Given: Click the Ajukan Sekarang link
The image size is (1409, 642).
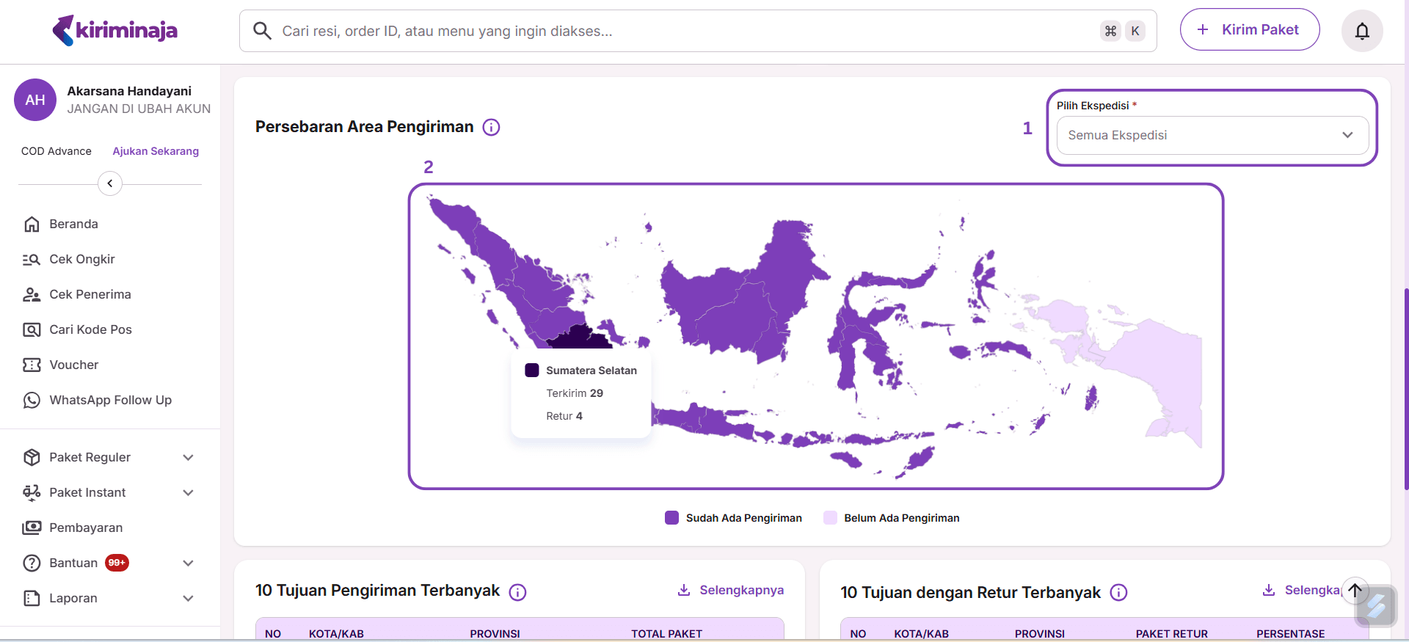Looking at the screenshot, I should (156, 151).
